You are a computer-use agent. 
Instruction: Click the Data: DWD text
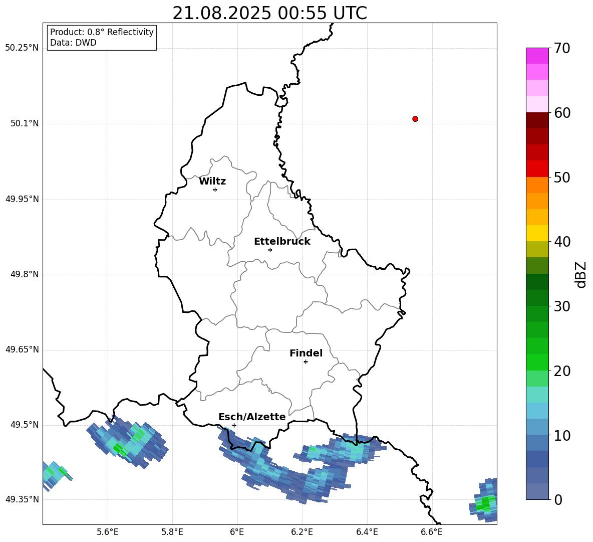point(73,43)
